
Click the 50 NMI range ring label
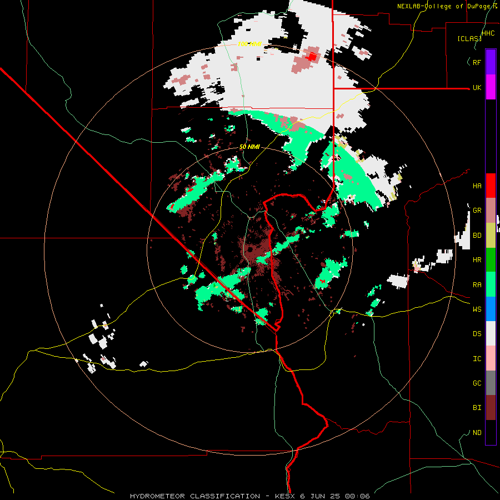(x=249, y=147)
